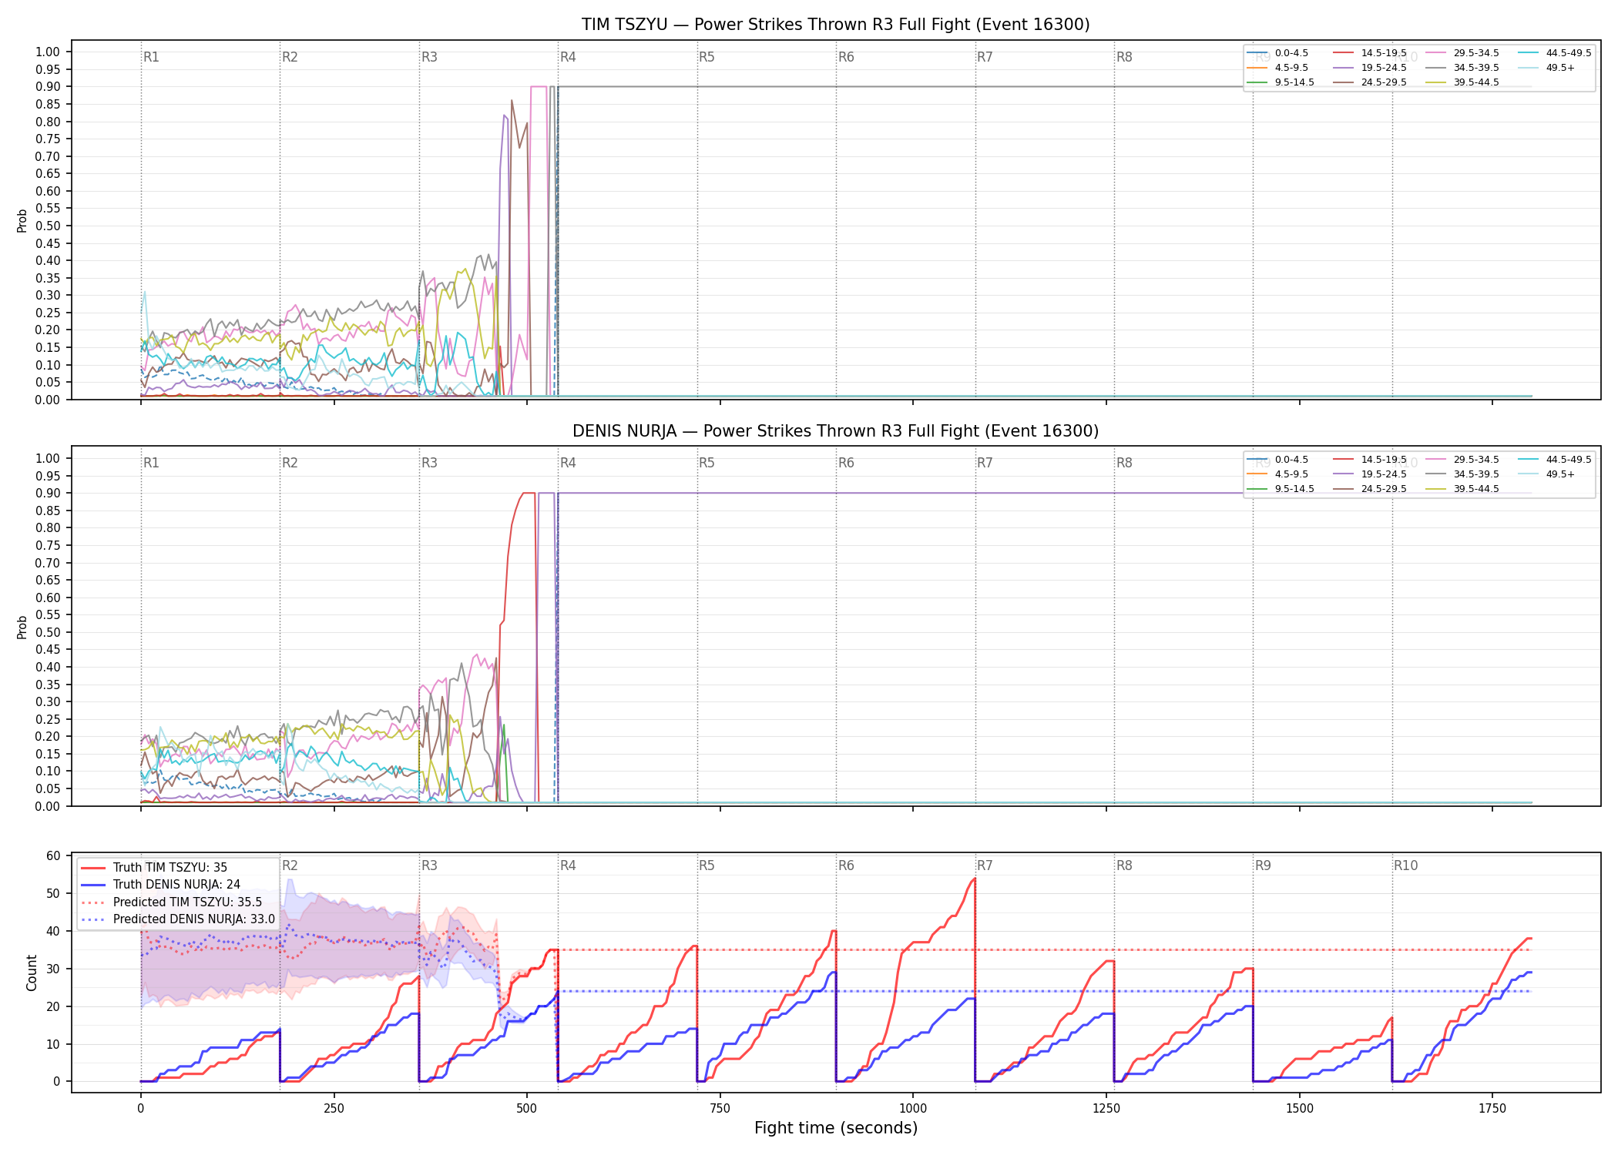Click the 1000 tick label on the x-axis

(x=913, y=1109)
